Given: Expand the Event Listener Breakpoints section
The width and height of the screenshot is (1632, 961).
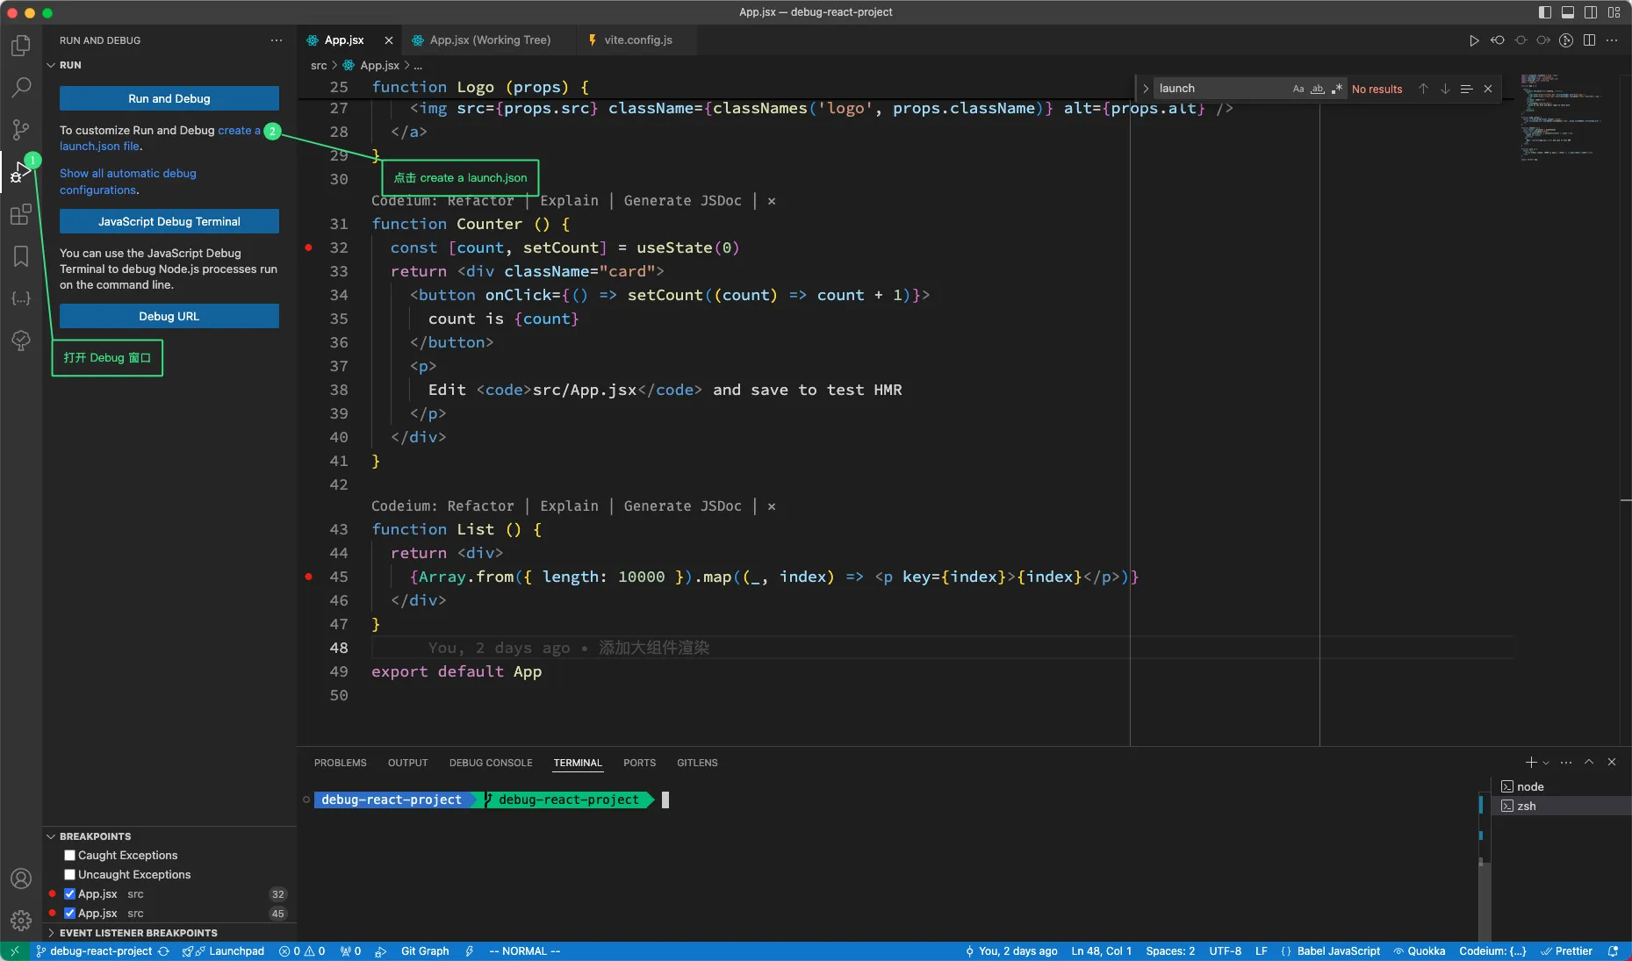Looking at the screenshot, I should click(138, 933).
